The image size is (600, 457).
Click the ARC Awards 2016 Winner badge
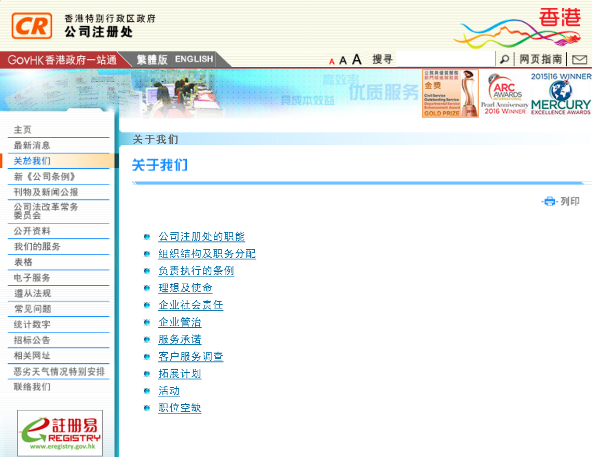[505, 93]
